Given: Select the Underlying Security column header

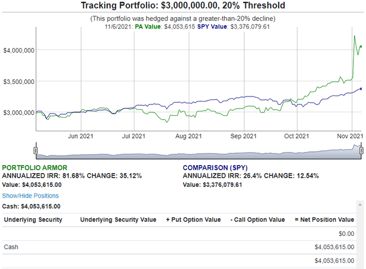Looking at the screenshot, I should tap(33, 219).
